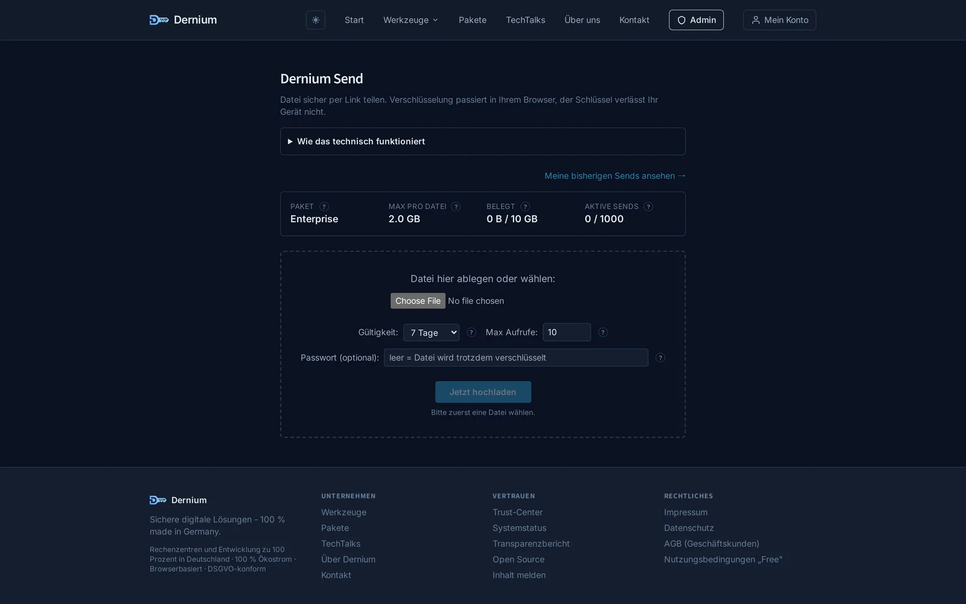Screen dimensions: 966x604
Task: Click 'Bitte zuerst eine Datei wählen.' hint
Action: pos(482,412)
